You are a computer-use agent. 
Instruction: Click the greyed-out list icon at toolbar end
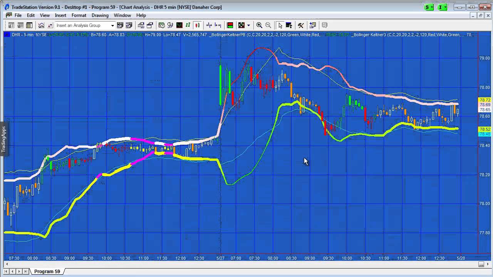point(325,25)
